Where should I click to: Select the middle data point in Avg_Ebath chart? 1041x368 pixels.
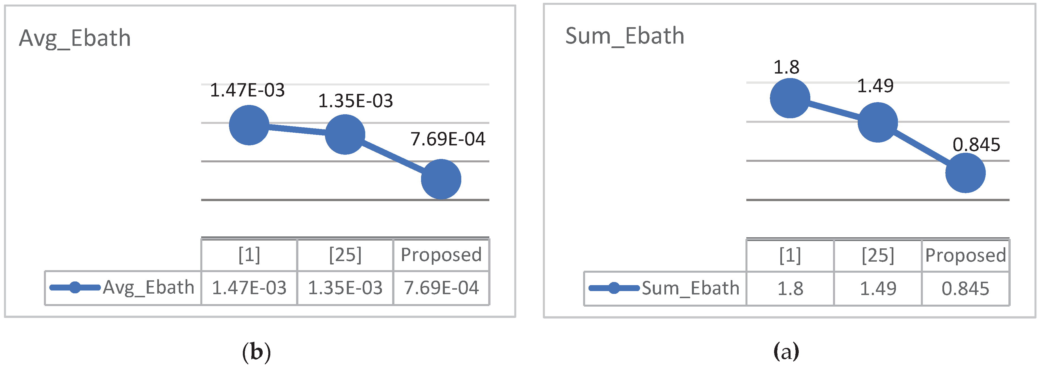coord(345,134)
